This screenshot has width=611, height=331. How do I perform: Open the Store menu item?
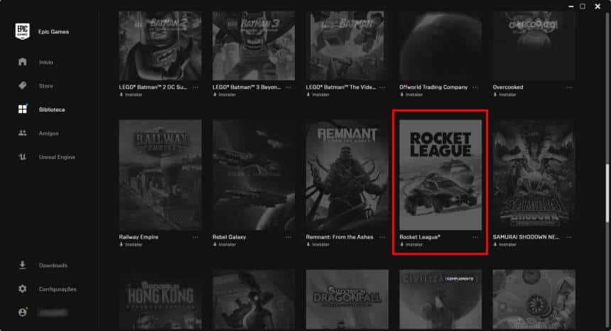click(46, 86)
